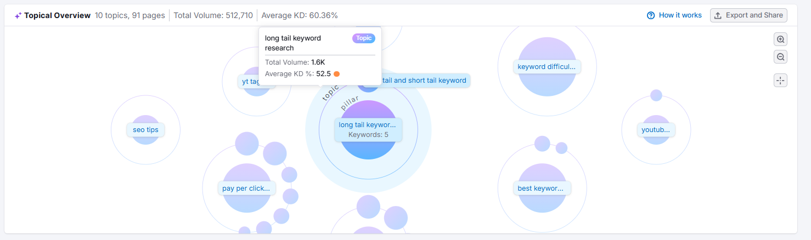Click the Total Volume 1.6K tooltip value
811x240 pixels.
(x=318, y=62)
